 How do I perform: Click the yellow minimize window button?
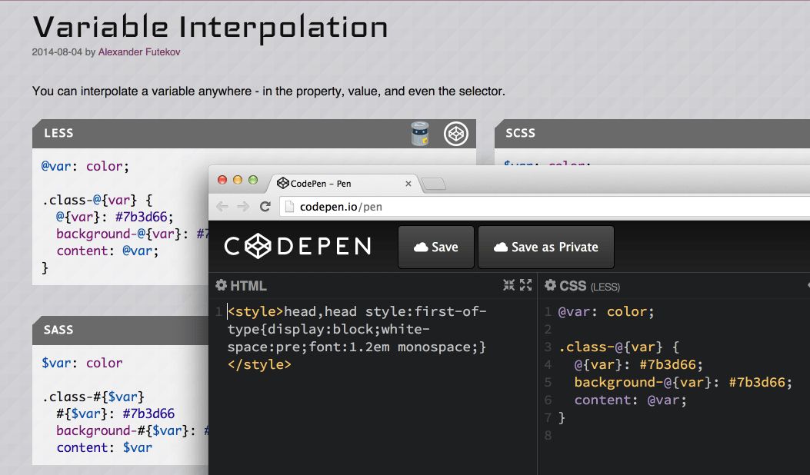(238, 180)
